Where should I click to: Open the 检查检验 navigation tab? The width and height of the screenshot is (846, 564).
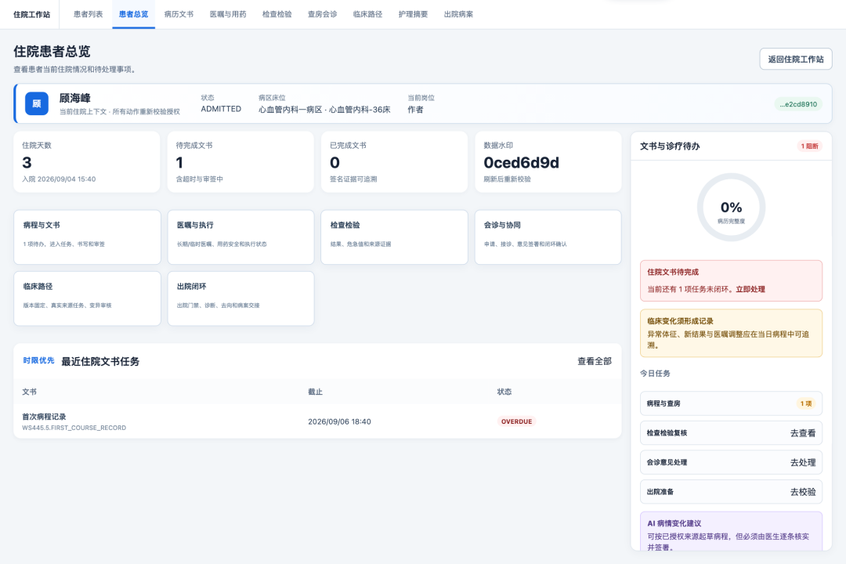click(277, 14)
